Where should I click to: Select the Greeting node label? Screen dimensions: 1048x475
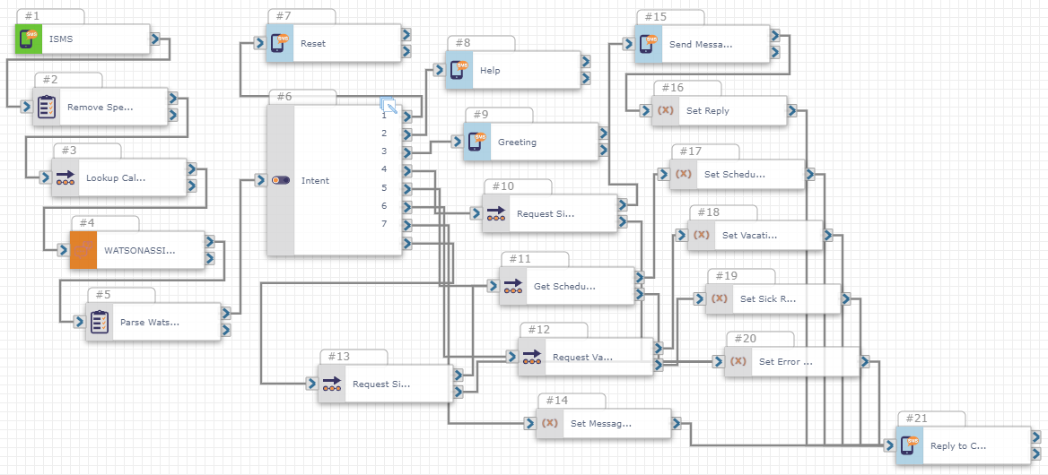pyautogui.click(x=517, y=142)
